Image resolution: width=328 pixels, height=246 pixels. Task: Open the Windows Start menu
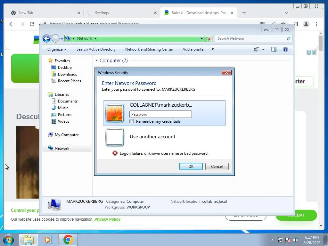coord(9,240)
